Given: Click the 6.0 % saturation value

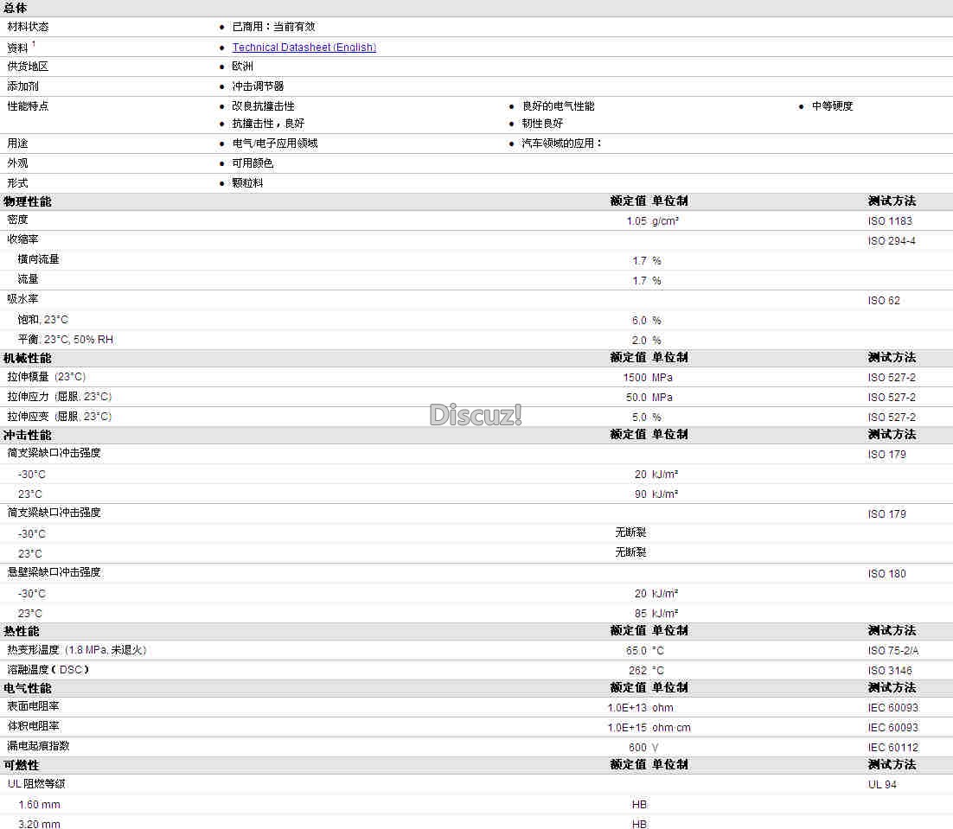Looking at the screenshot, I should [647, 320].
